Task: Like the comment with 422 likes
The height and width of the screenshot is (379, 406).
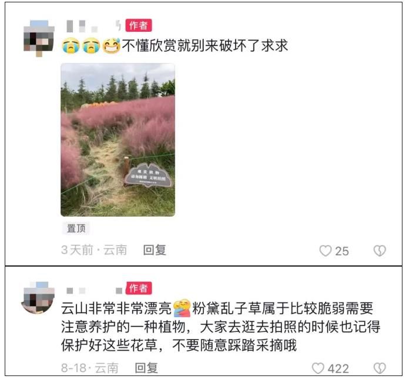Action: point(318,368)
